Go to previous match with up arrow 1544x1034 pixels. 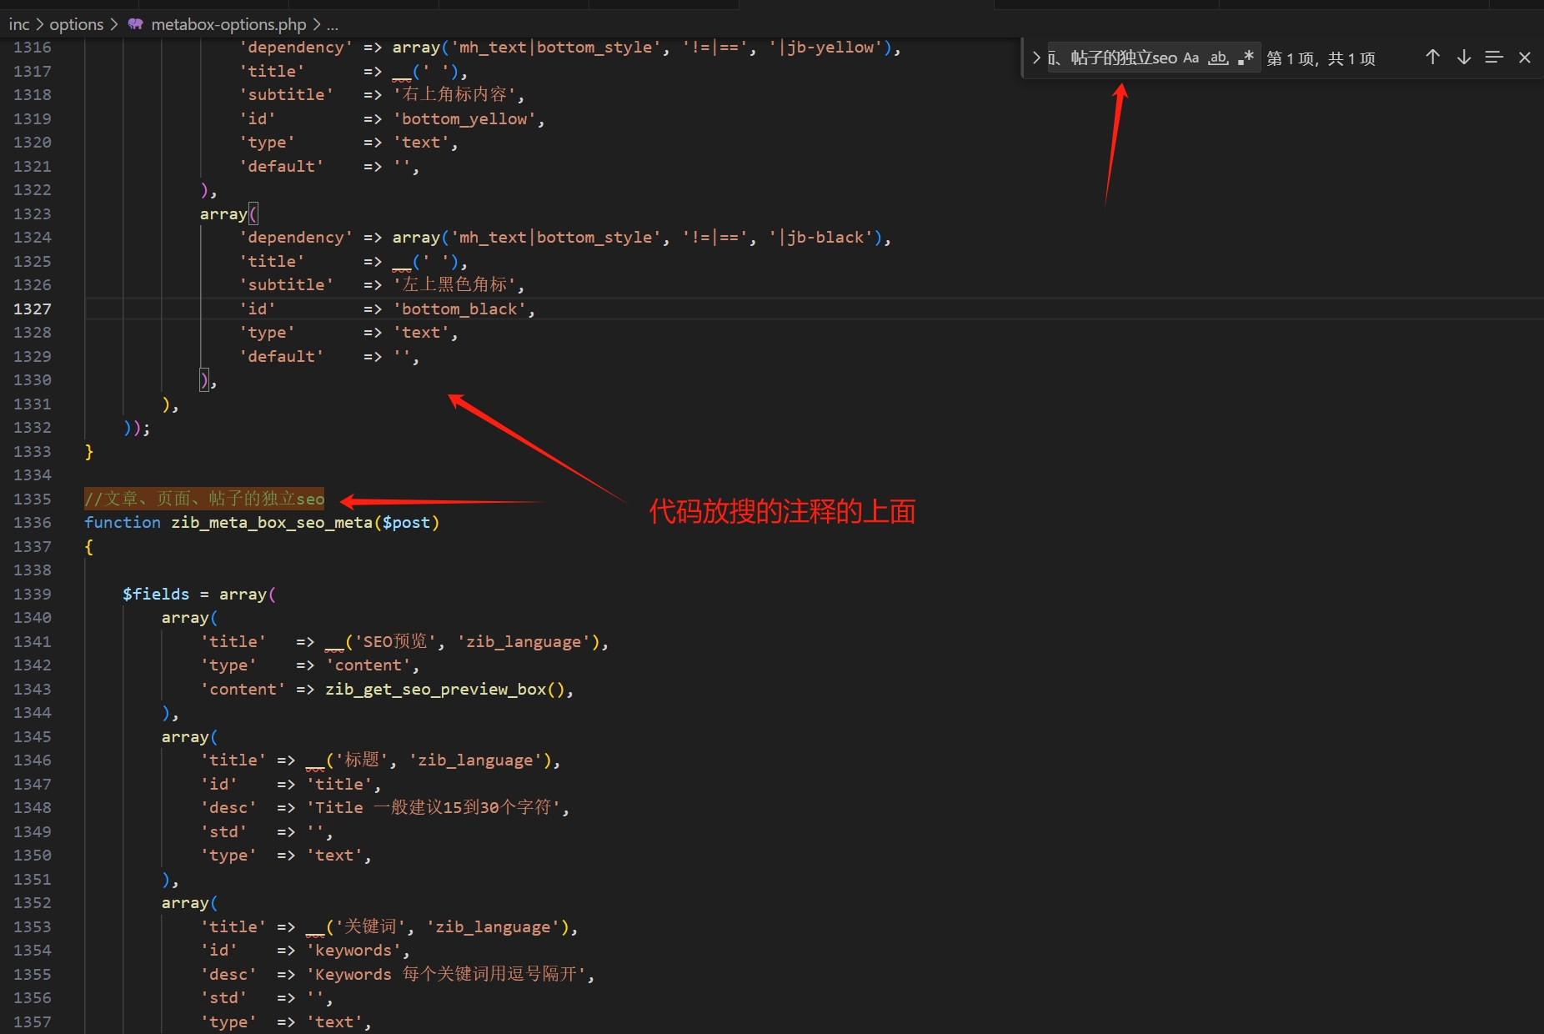coord(1432,58)
